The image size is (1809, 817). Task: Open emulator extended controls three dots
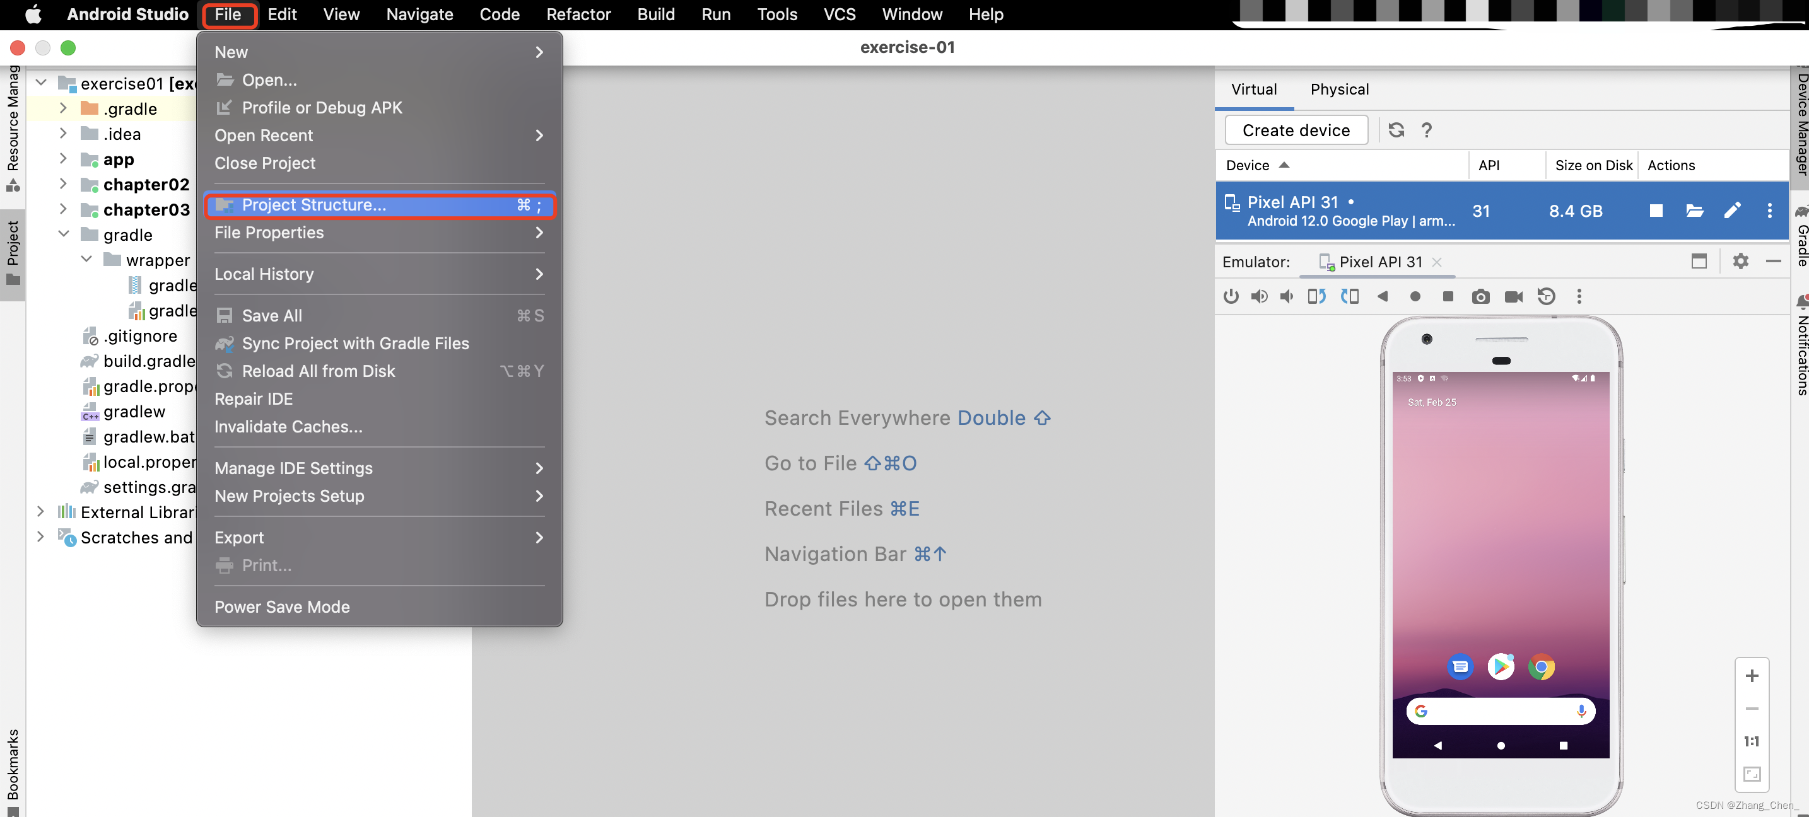pyautogui.click(x=1579, y=297)
